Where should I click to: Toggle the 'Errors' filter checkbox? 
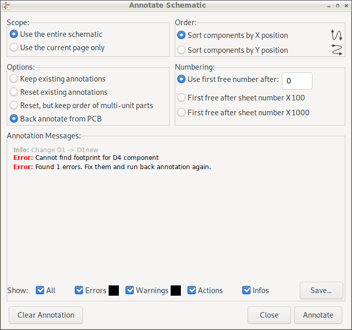pyautogui.click(x=79, y=290)
